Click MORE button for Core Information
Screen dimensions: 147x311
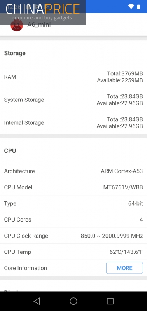pyautogui.click(x=124, y=268)
